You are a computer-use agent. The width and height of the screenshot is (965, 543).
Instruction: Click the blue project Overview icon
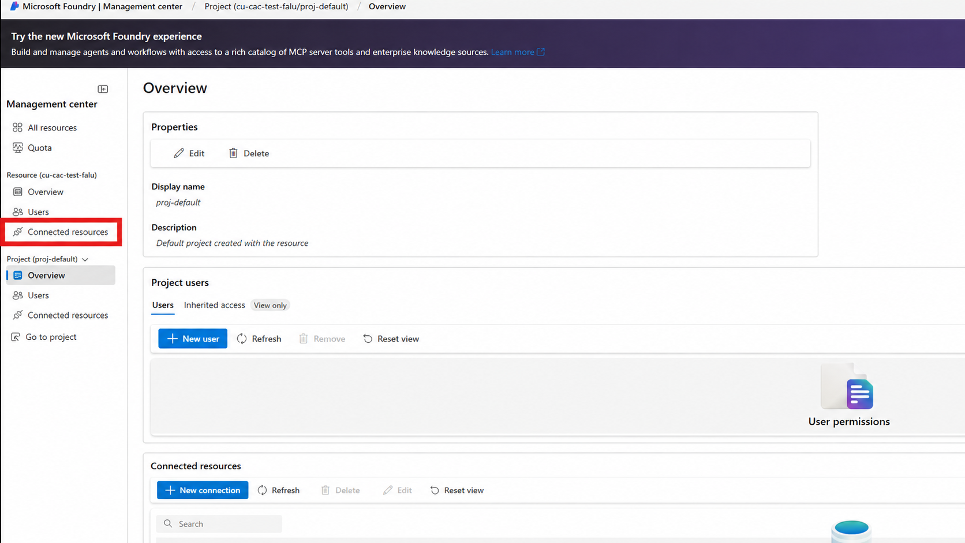click(x=18, y=275)
